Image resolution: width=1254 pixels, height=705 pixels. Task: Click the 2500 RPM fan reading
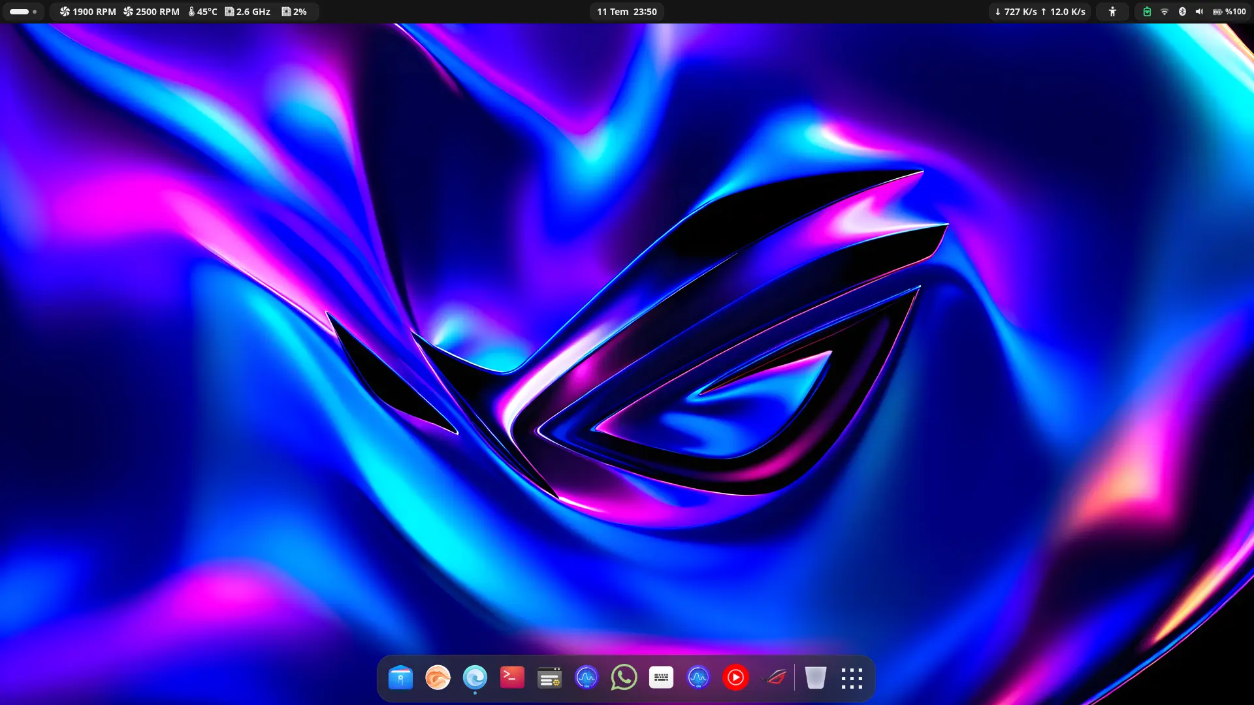152,12
